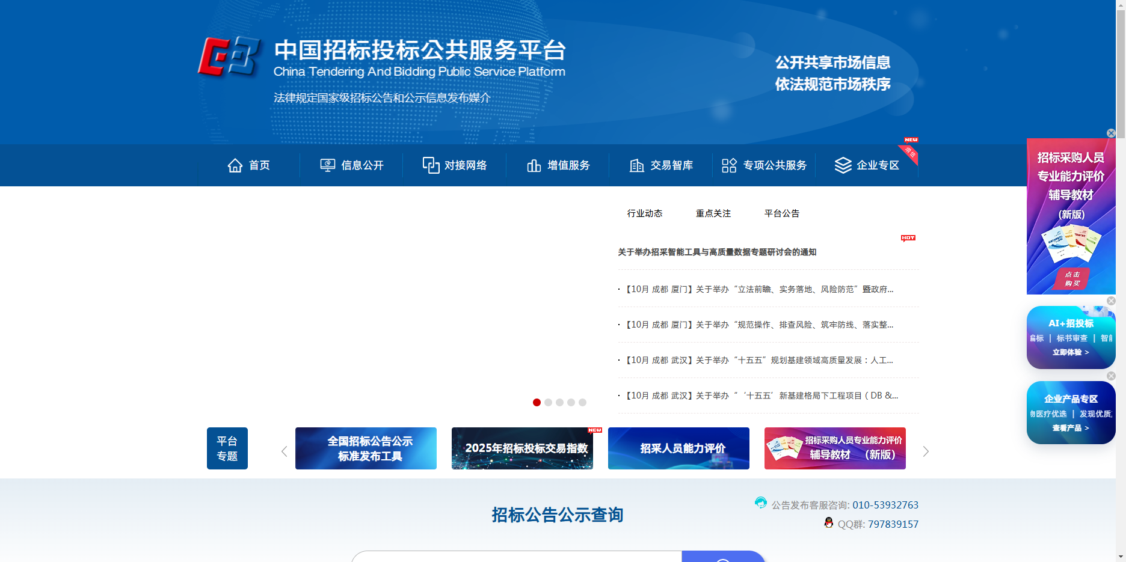The image size is (1126, 562).
Task: Switch to the 重点关注 tab
Action: pyautogui.click(x=713, y=213)
